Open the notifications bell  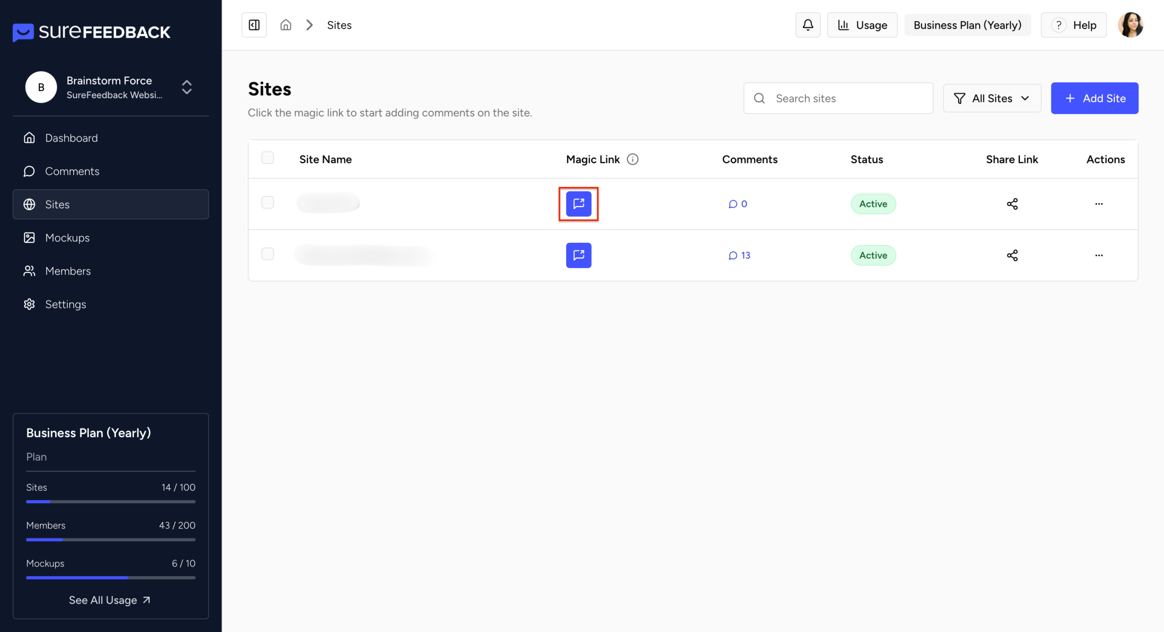tap(808, 25)
